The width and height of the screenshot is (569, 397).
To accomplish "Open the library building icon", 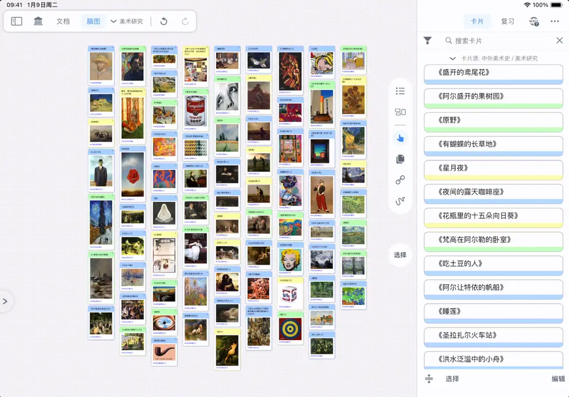I will (38, 21).
